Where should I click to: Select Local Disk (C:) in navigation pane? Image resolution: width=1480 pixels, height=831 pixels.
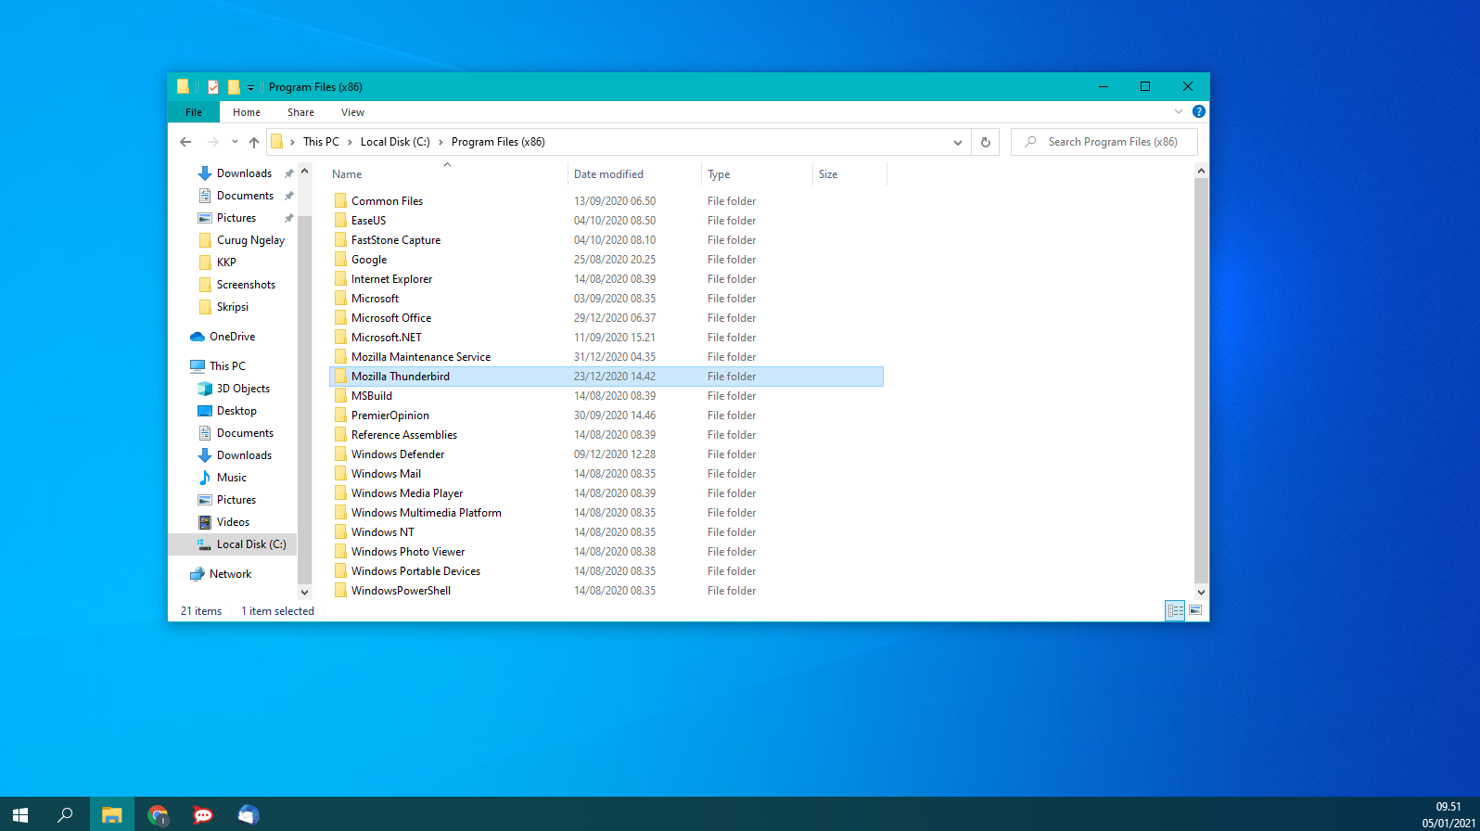233,544
